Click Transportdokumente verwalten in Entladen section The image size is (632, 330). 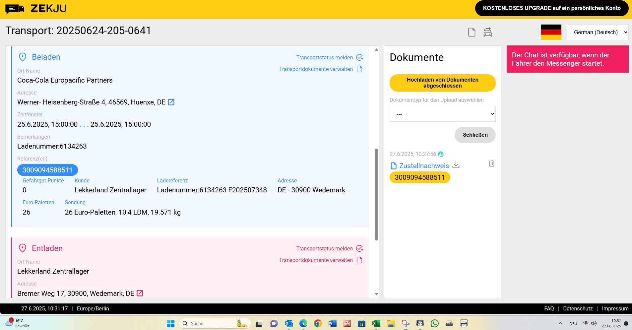pos(316,260)
